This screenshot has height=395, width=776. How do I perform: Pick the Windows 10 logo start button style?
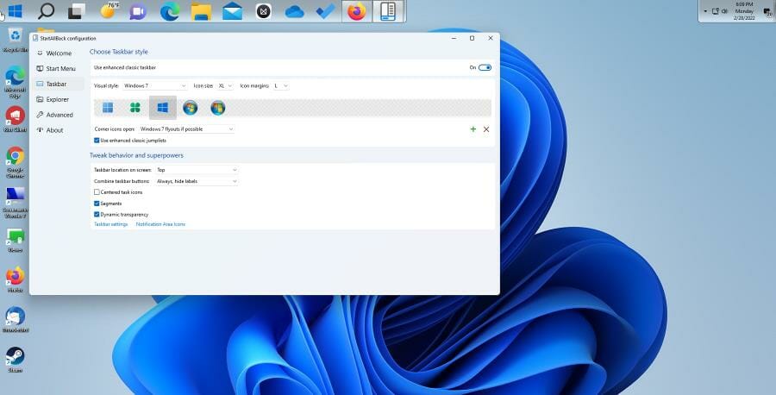(163, 108)
